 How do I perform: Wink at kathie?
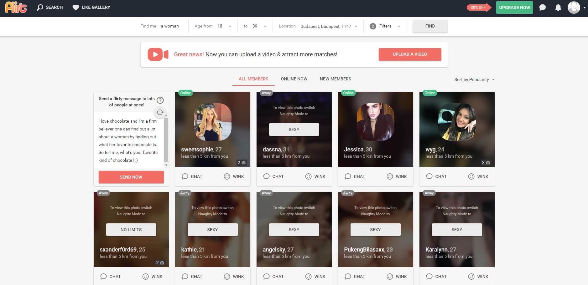click(x=234, y=277)
